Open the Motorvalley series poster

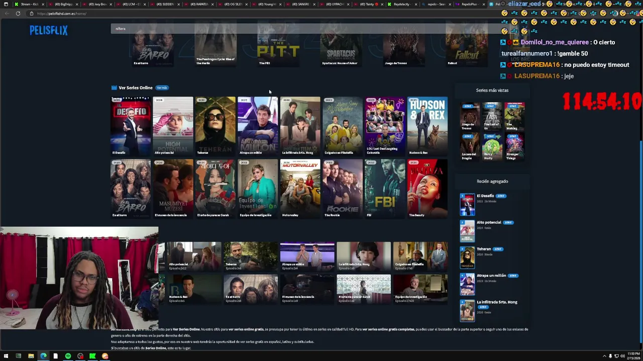(300, 189)
